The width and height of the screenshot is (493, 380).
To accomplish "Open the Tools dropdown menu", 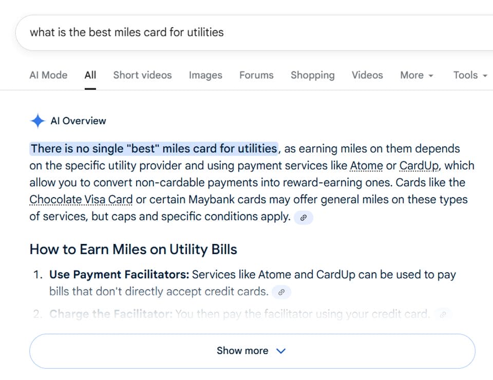I will (469, 75).
